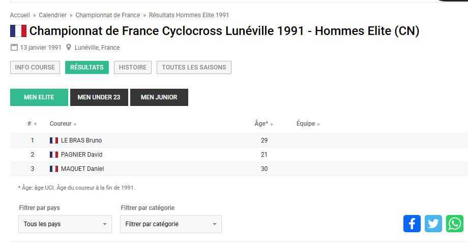468x252 pixels.
Task: Share results on Facebook
Action: [412, 224]
